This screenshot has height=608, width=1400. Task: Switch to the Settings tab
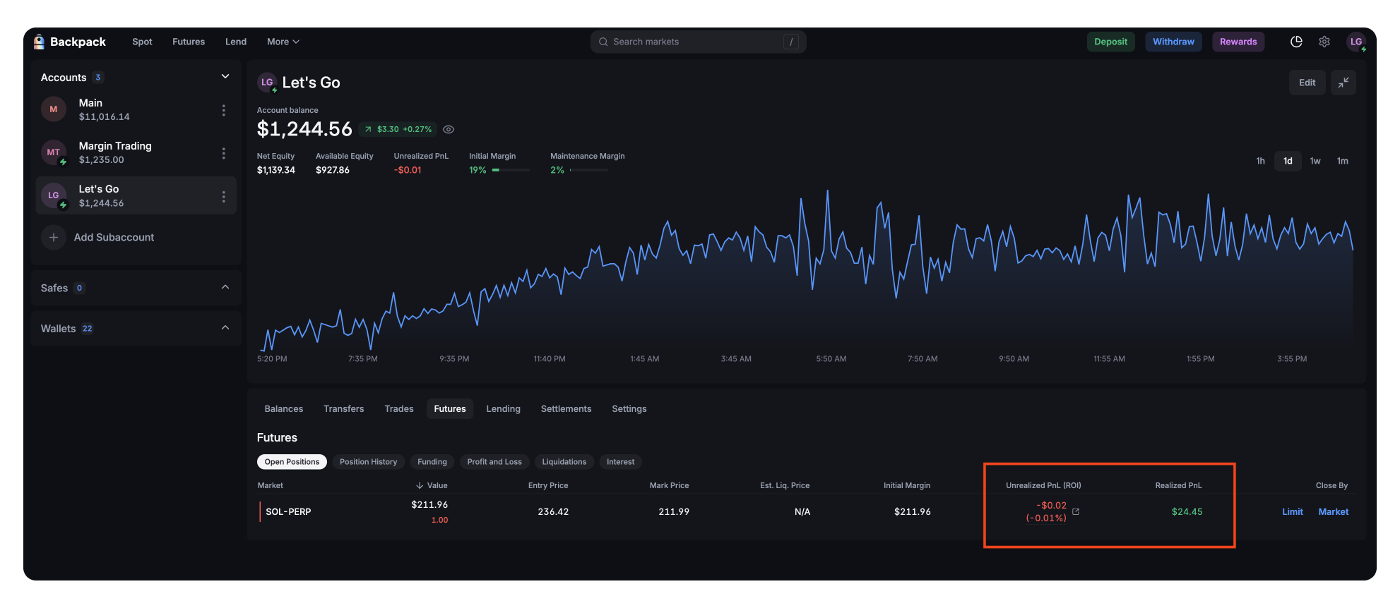pos(629,409)
